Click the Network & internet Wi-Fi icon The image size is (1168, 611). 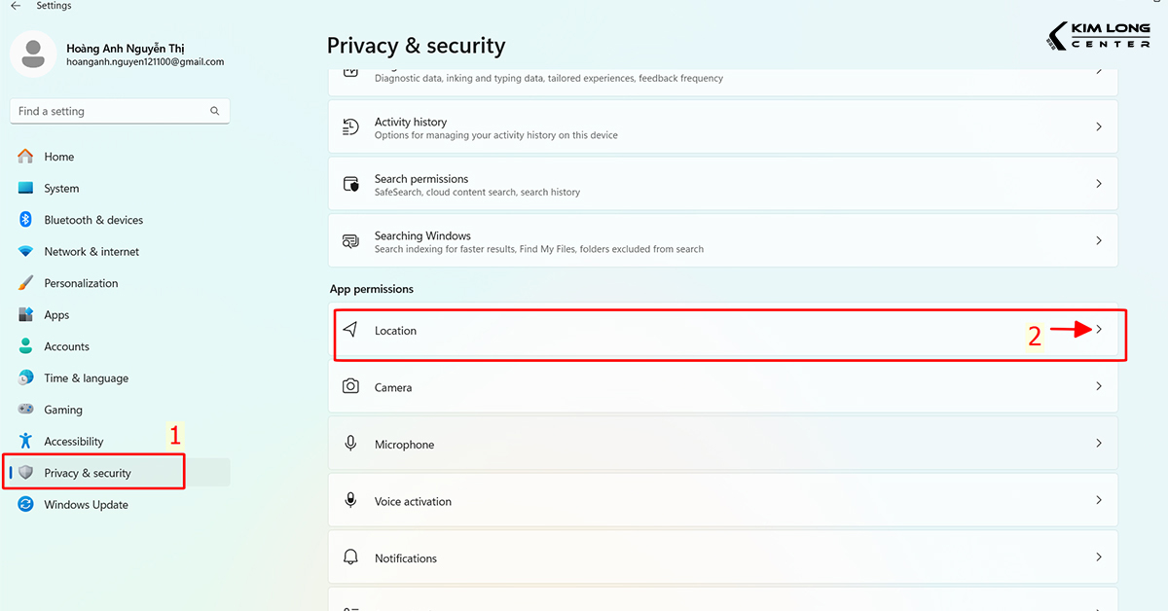click(25, 251)
